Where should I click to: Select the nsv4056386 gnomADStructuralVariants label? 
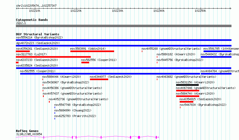pyautogui.click(x=72, y=88)
